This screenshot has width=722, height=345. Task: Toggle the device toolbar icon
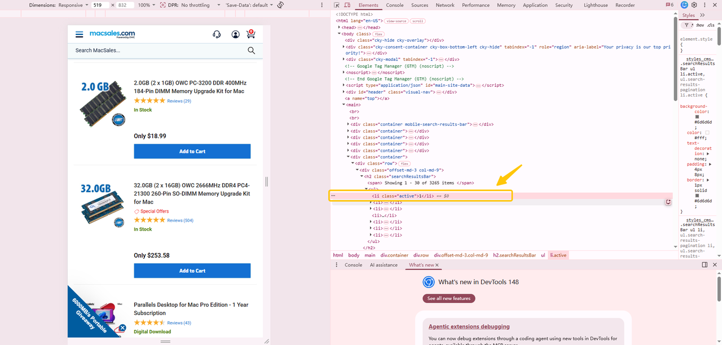(347, 5)
